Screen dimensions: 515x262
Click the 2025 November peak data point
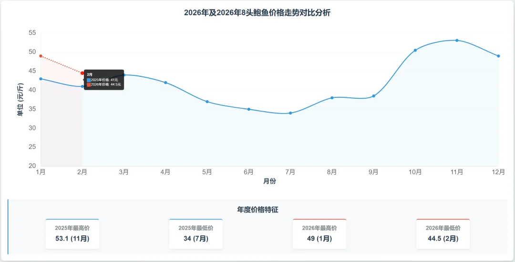[457, 41]
